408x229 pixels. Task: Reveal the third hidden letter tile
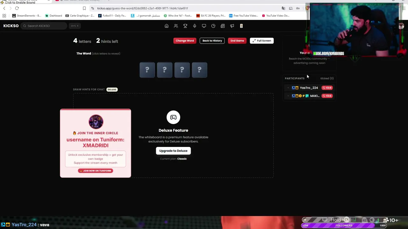(x=182, y=70)
